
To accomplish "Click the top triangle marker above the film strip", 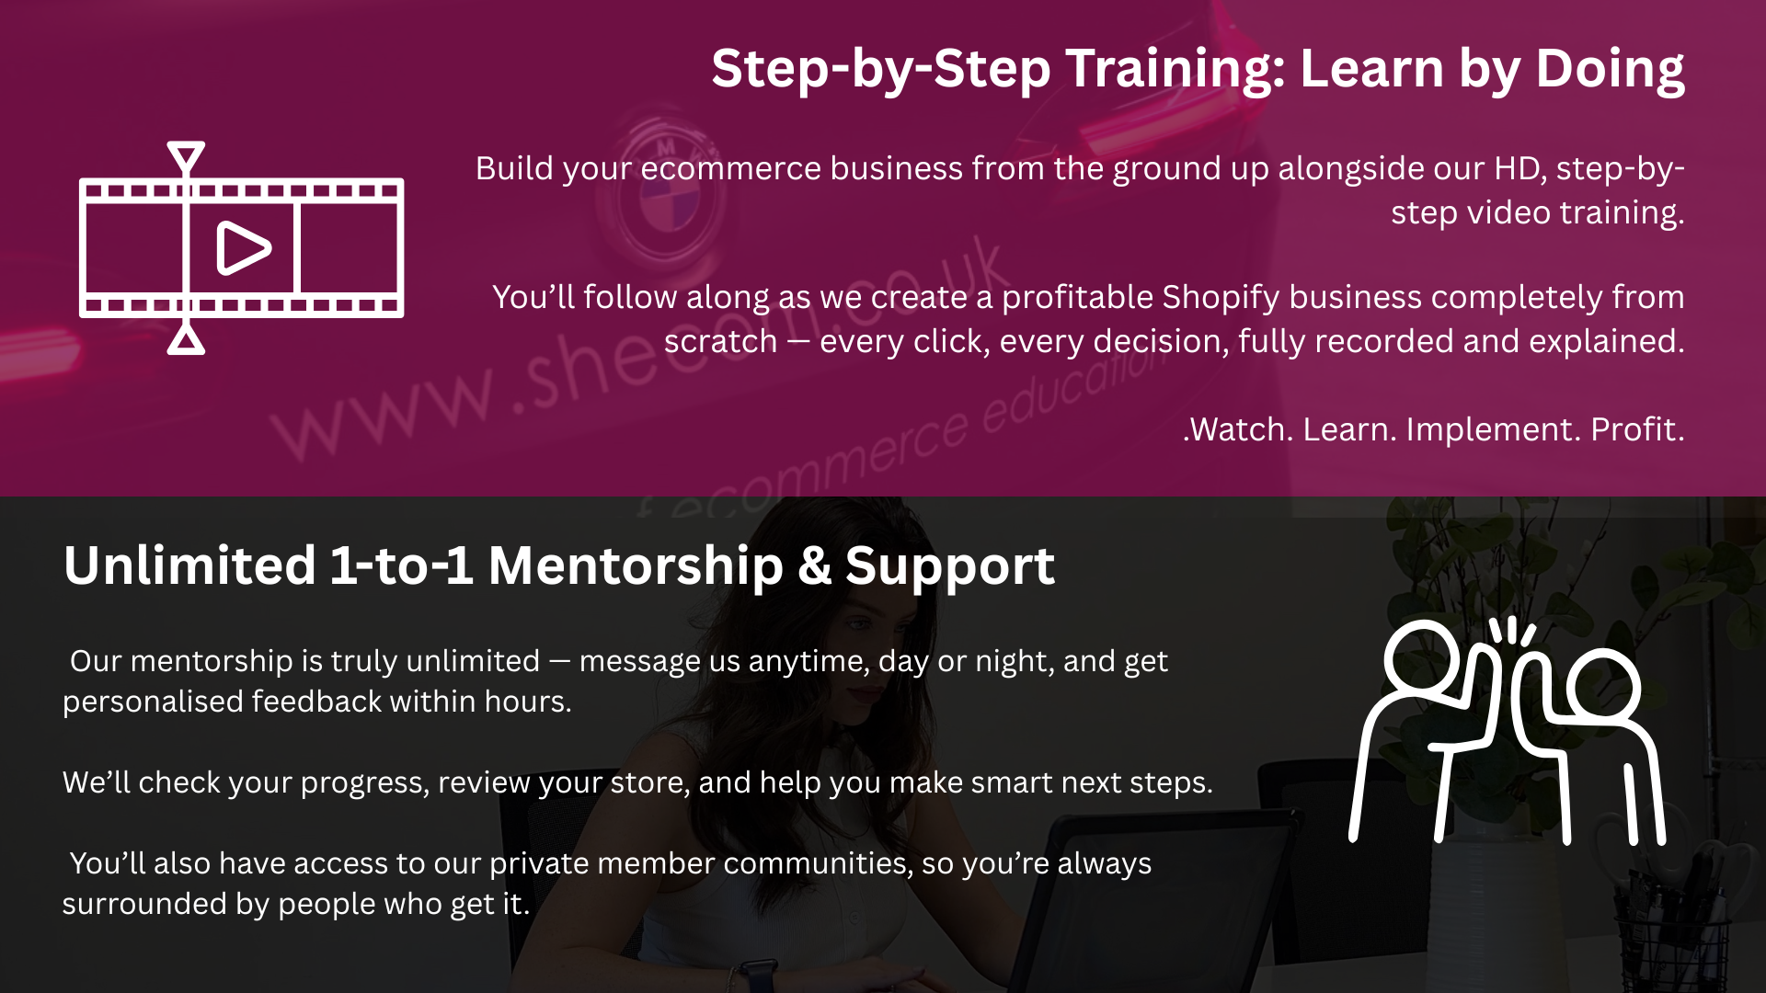I will (186, 155).
